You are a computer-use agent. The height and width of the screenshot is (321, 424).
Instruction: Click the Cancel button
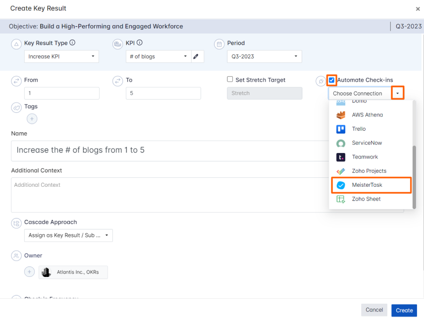tap(374, 310)
